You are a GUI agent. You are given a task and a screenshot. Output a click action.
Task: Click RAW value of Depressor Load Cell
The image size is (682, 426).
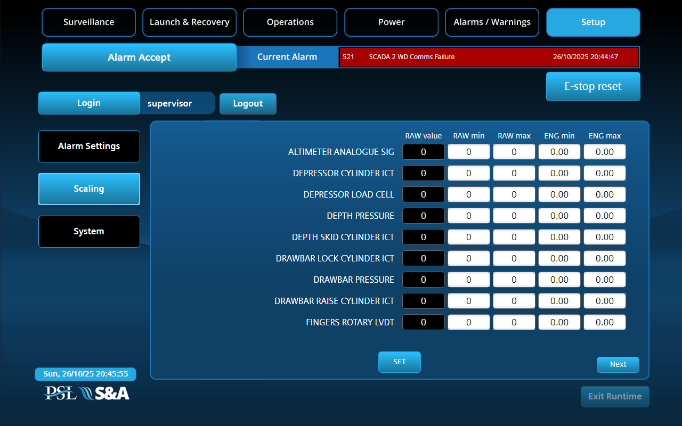coord(423,195)
